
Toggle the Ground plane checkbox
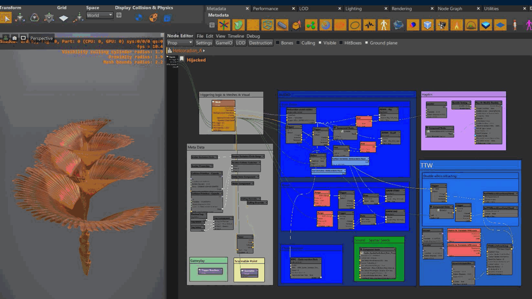pyautogui.click(x=366, y=43)
